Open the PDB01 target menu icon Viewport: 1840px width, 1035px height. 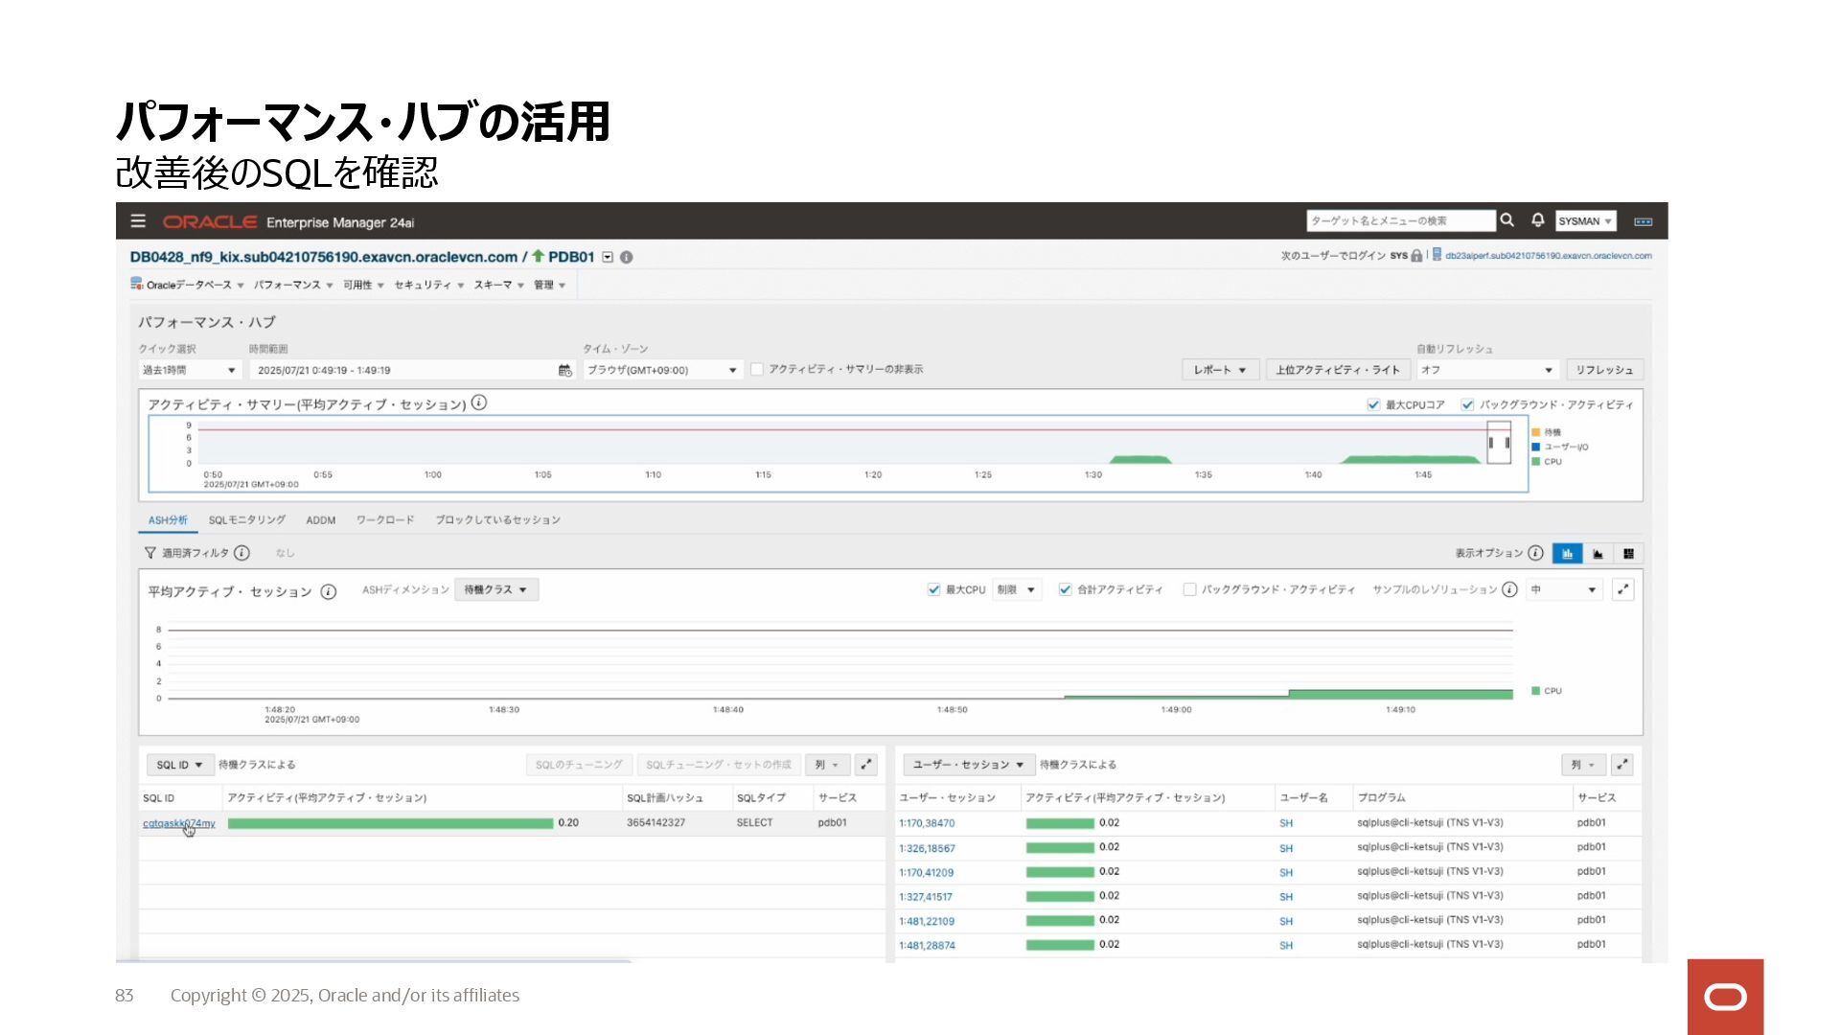608,257
